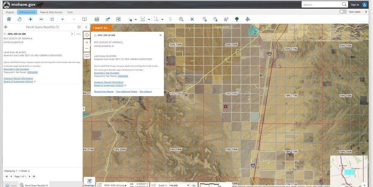Image resolution: width=373 pixels, height=187 pixels.
Task: Click the Home icon in the toolbar
Action: (x=9, y=19)
